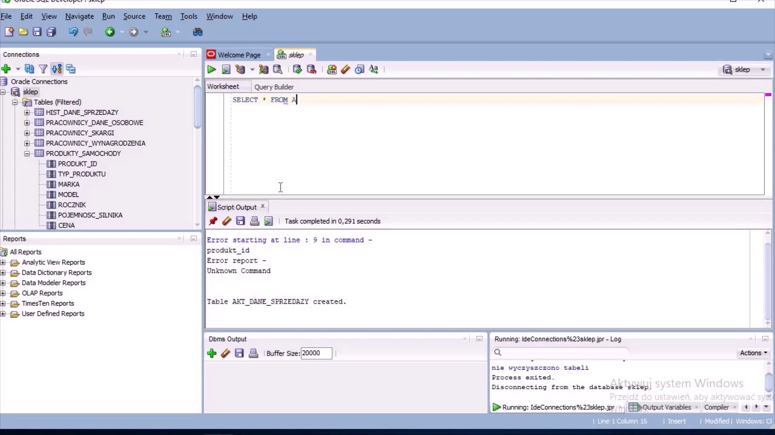775x435 pixels.
Task: Open SQL History from the worksheet toolbar
Action: tap(360, 69)
